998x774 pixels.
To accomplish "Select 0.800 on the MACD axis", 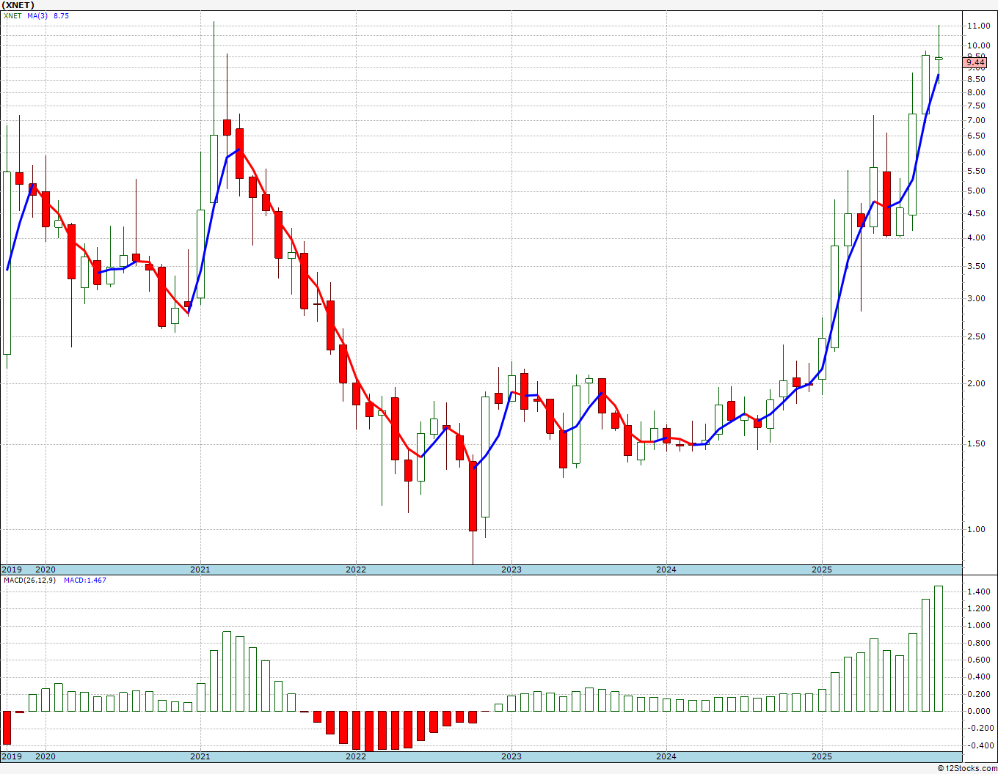I will click(x=977, y=644).
